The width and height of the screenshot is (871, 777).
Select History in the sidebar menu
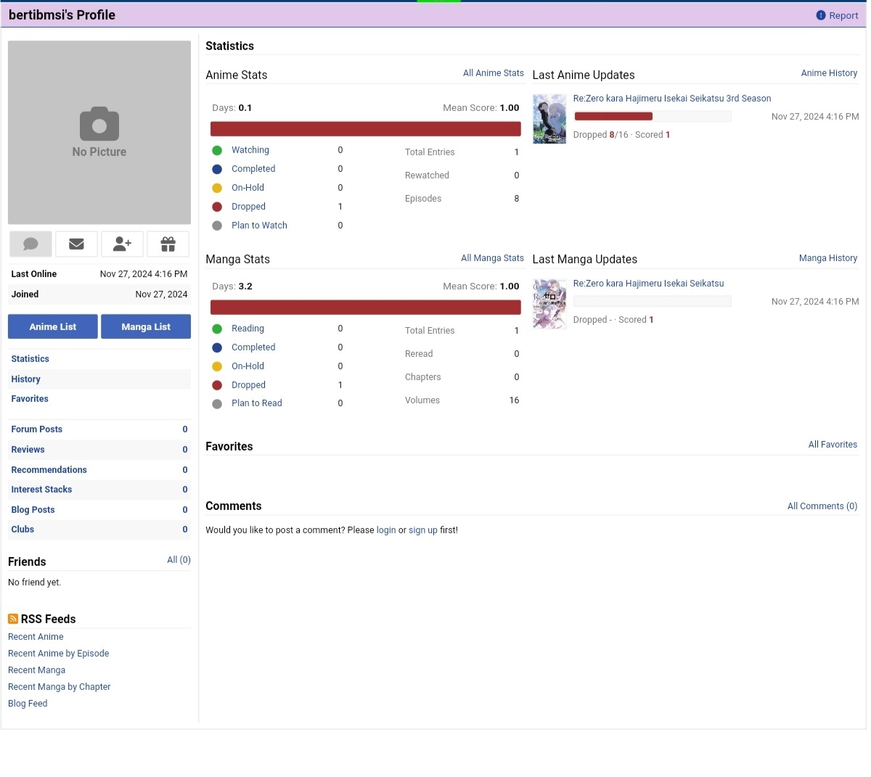point(26,379)
